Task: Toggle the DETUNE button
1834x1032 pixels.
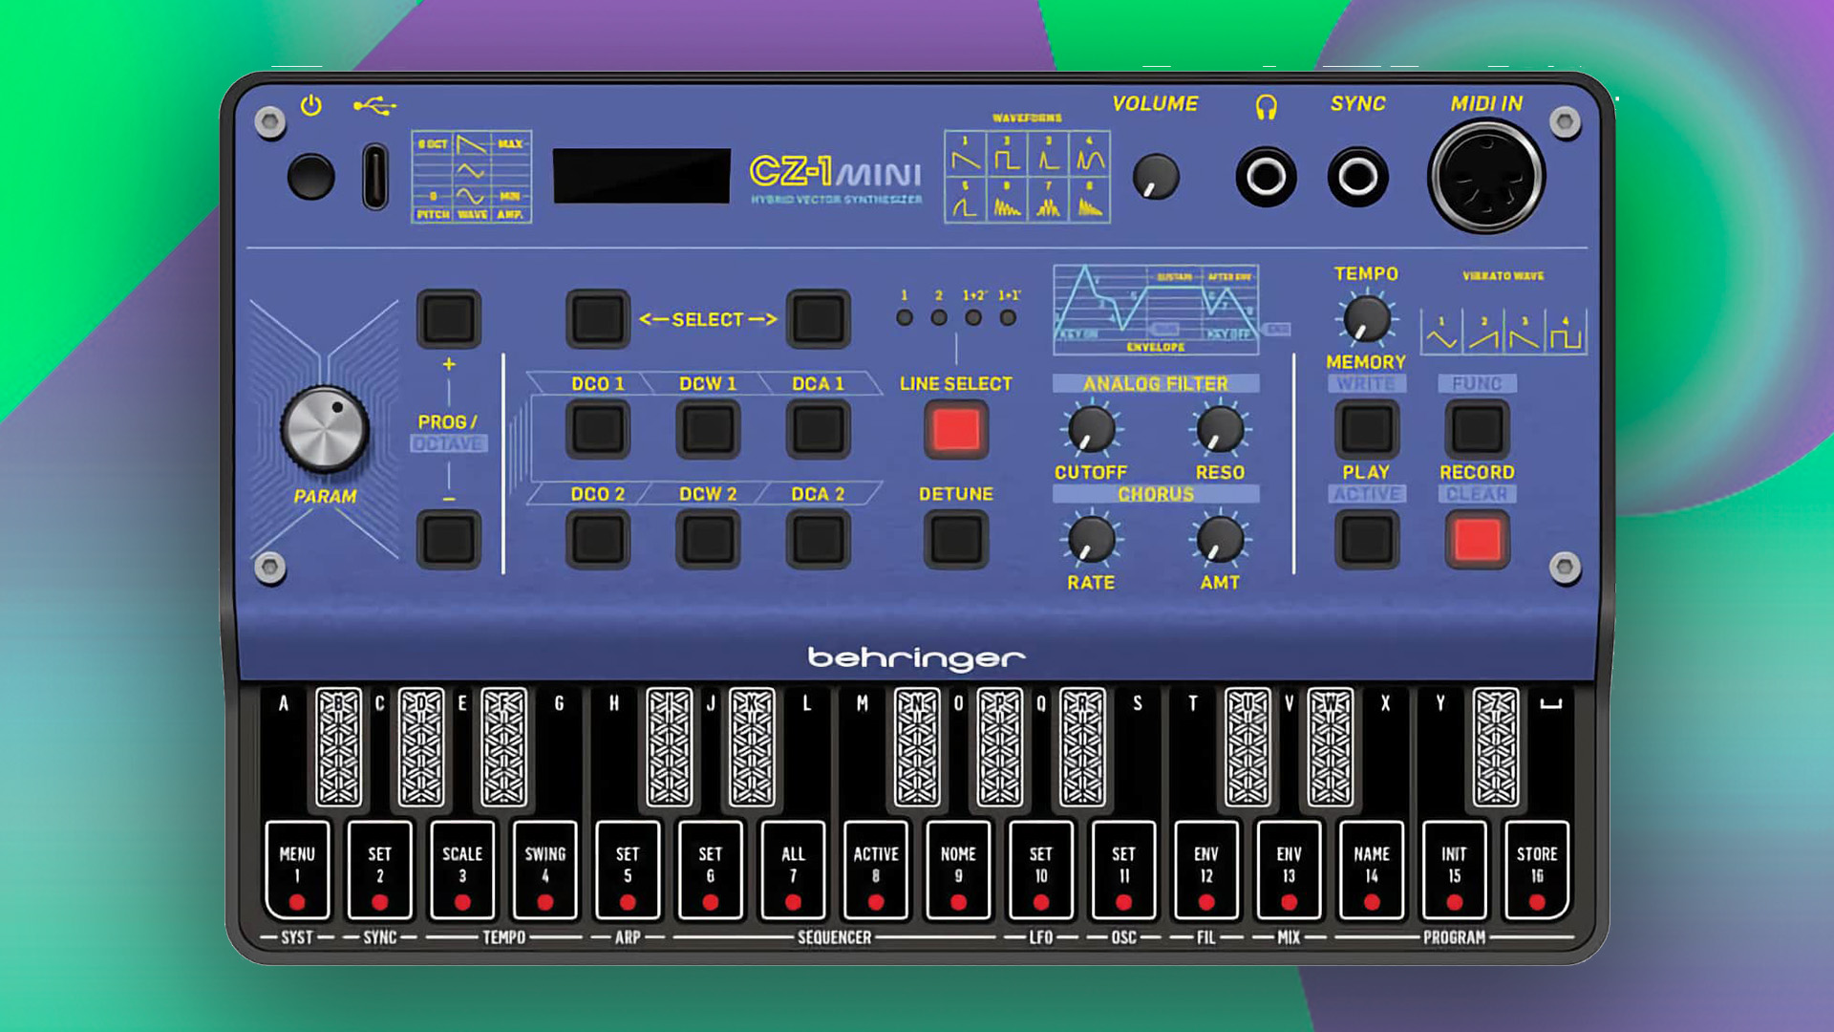Action: pyautogui.click(x=956, y=540)
